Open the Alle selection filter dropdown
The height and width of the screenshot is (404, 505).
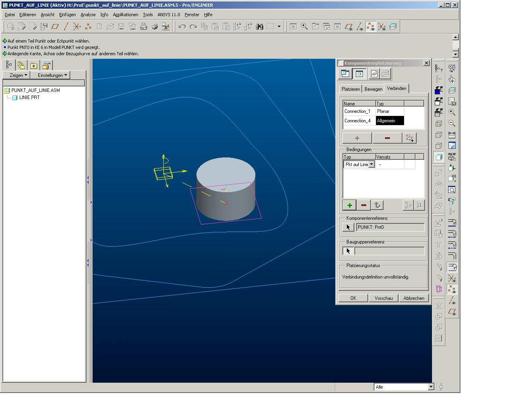(x=431, y=387)
